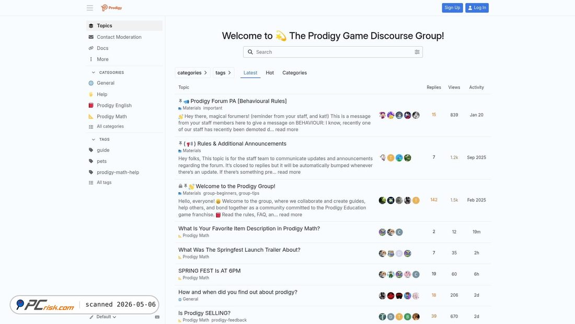Image resolution: width=575 pixels, height=324 pixels.
Task: Click the green B avatar in Is Prodigy SELLING row
Action: 407,317
